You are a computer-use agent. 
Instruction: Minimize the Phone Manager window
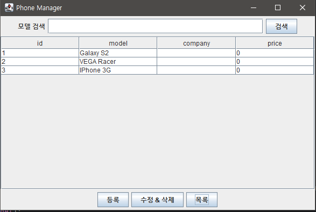[254, 8]
